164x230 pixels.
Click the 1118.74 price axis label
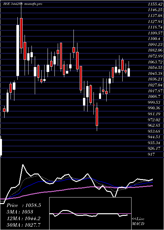point(155,27)
